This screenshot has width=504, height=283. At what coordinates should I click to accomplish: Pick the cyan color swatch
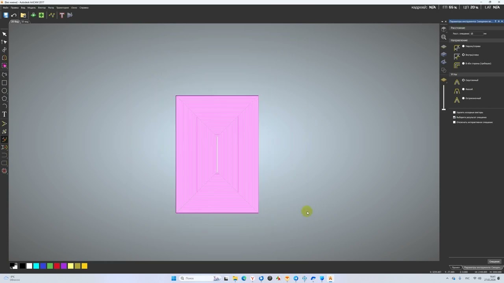pyautogui.click(x=36, y=266)
